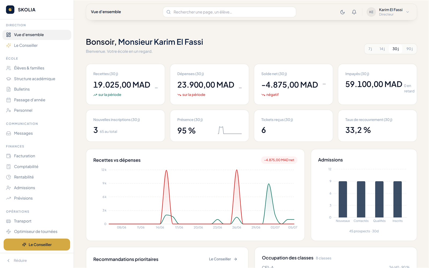
Task: Open notifications bell
Action: coord(354,12)
